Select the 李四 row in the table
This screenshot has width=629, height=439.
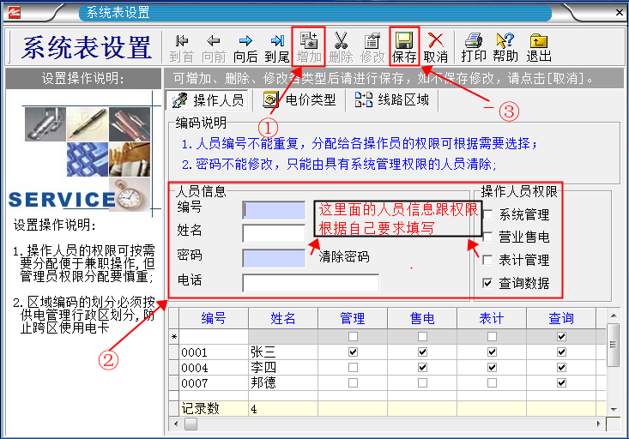282,367
